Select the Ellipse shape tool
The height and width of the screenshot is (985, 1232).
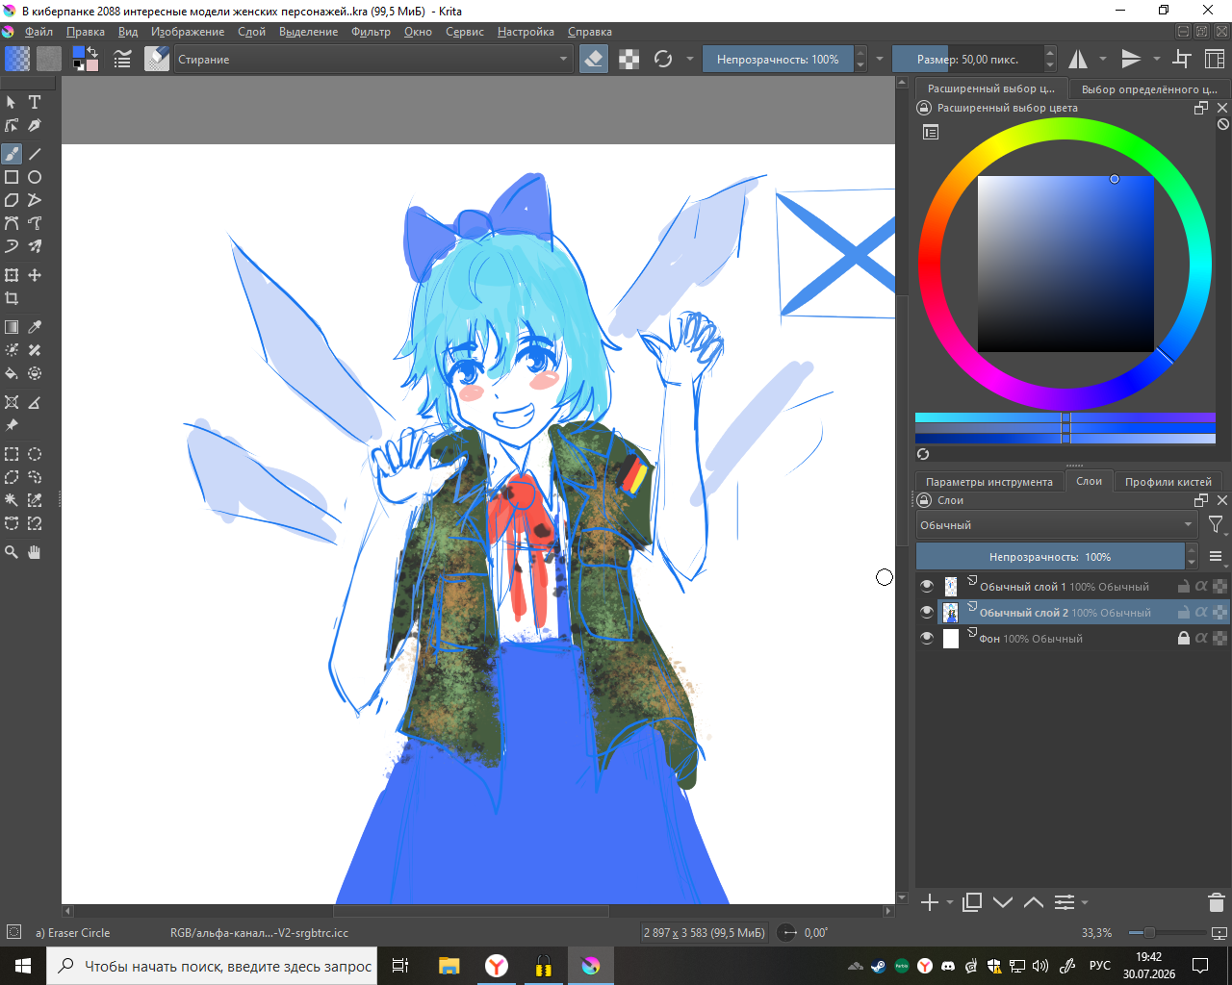point(35,177)
